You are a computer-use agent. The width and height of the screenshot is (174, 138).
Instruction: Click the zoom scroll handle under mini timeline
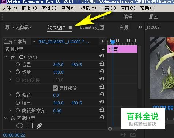tap(110, 129)
